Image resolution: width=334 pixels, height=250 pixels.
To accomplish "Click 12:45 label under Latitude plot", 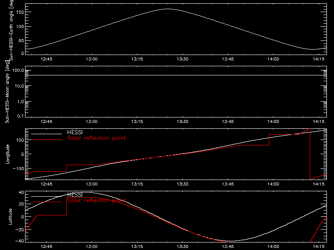I will coord(46,247).
